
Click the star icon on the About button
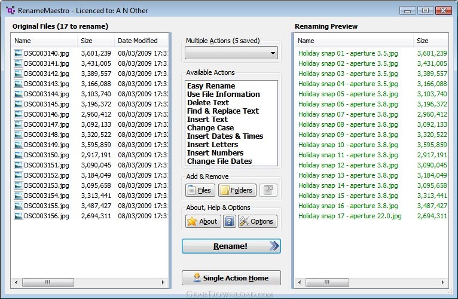pos(192,221)
